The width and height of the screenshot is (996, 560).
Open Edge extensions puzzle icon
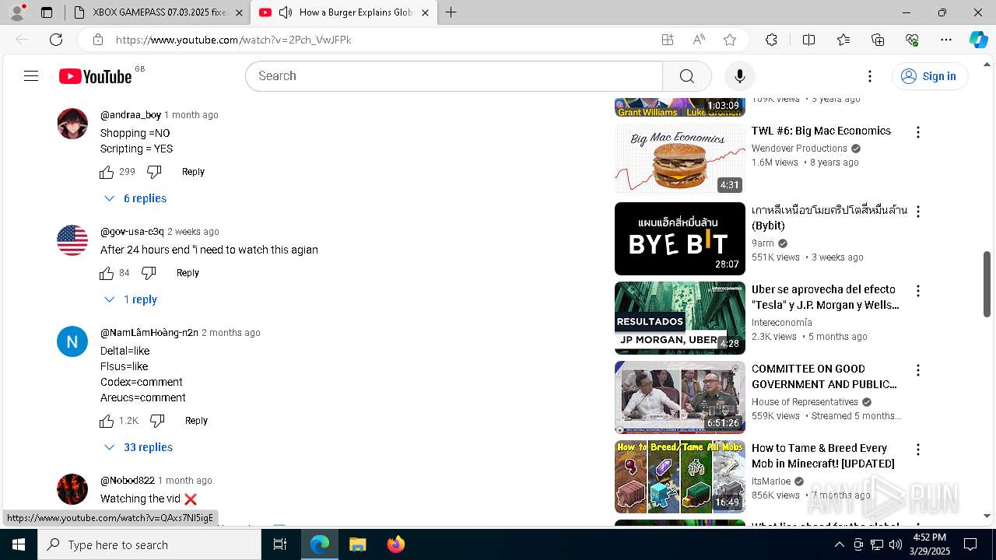pos(771,40)
